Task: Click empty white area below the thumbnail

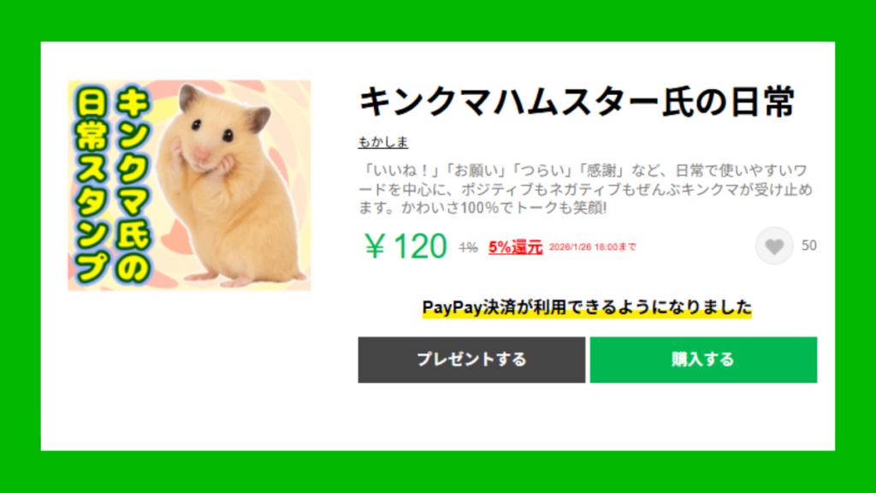Action: 189,369
